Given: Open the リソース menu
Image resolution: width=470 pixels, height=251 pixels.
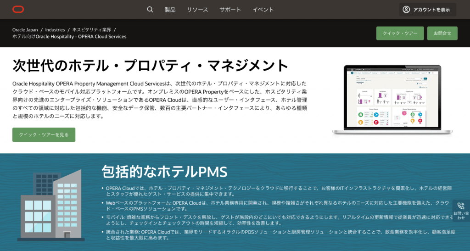Looking at the screenshot, I should click(x=197, y=10).
